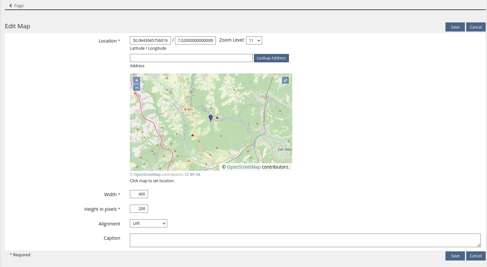Click the bottom Save button
The width and height of the screenshot is (487, 267).
tap(455, 256)
